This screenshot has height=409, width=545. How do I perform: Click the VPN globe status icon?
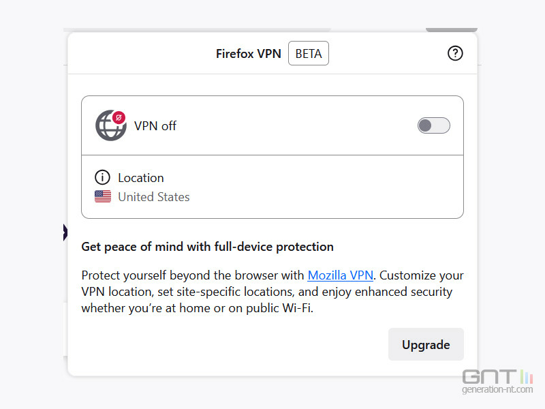click(x=110, y=126)
